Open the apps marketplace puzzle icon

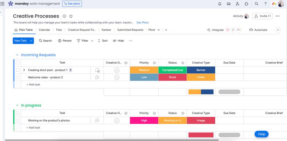[x=247, y=4]
